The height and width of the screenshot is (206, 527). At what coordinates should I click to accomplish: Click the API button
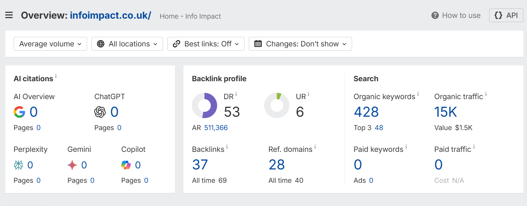tap(506, 15)
